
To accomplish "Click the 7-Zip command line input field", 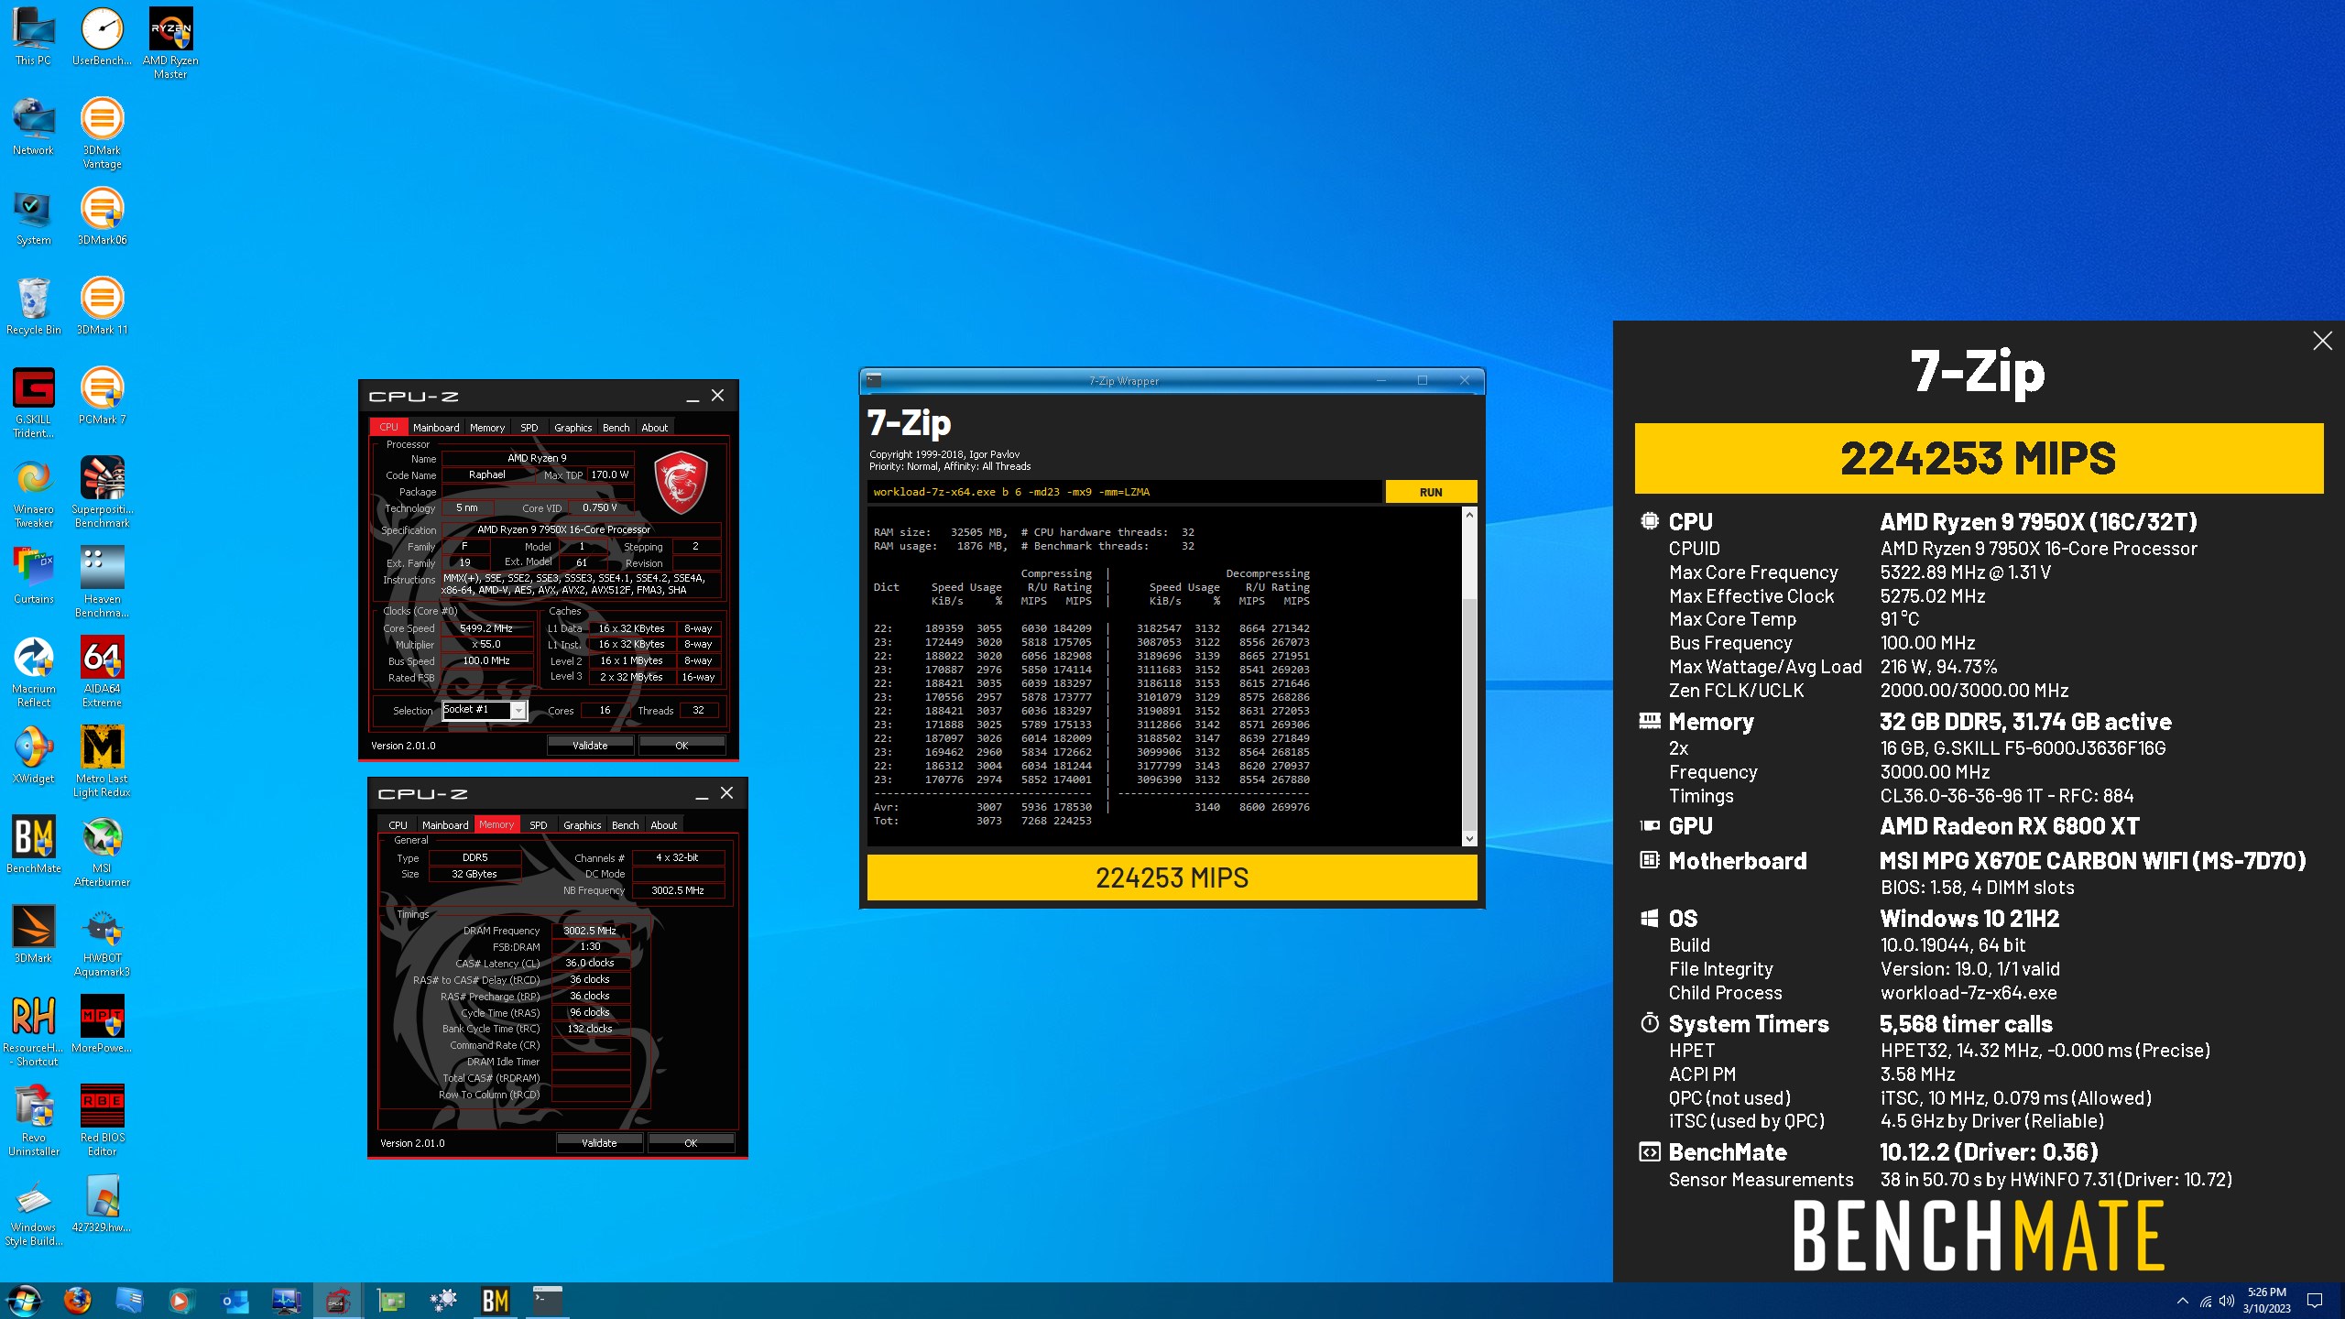I will 1124,492.
